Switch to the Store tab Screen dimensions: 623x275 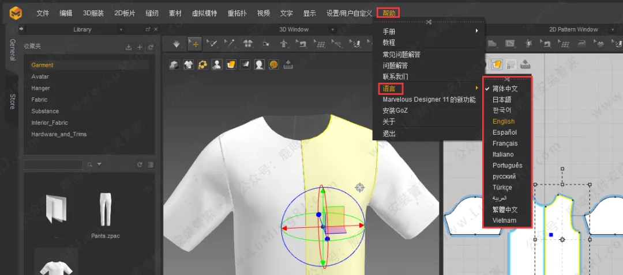(x=12, y=101)
